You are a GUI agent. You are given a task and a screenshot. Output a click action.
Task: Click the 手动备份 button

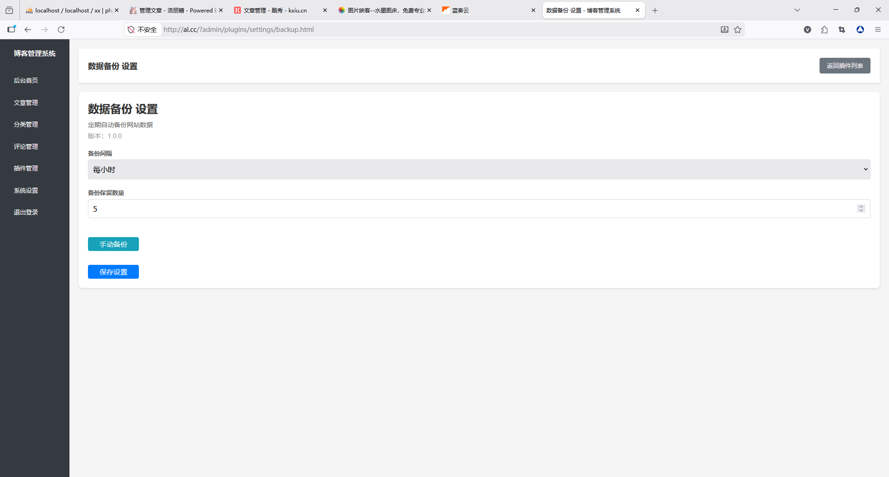pyautogui.click(x=113, y=244)
